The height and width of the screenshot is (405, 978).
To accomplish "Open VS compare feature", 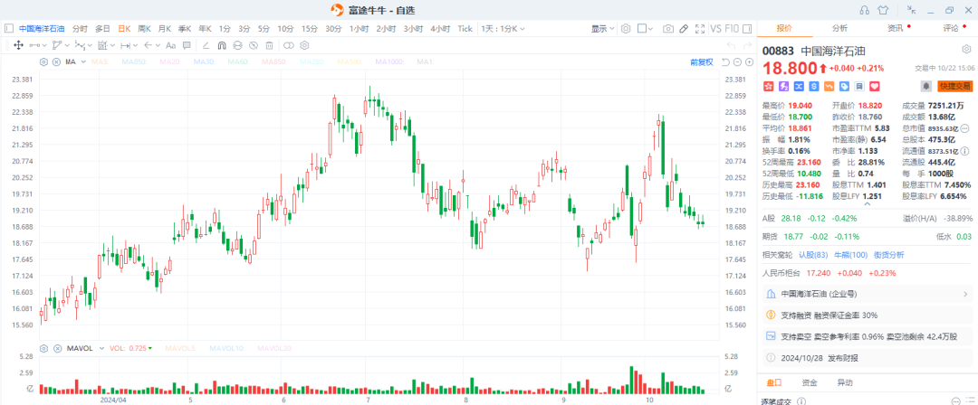I will point(715,29).
